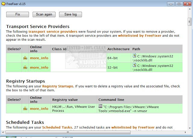
Task: Save the scan log
Action: click(71, 14)
